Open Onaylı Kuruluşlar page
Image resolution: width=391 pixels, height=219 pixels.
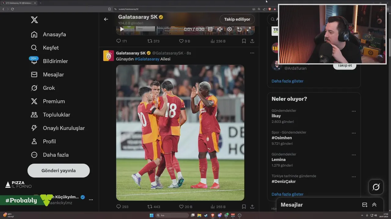[x=58, y=128]
